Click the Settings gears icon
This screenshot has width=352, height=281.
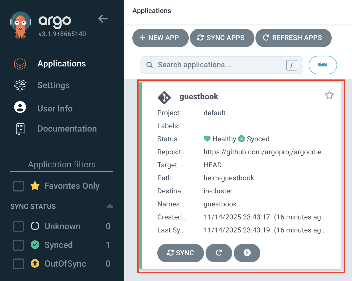20,85
